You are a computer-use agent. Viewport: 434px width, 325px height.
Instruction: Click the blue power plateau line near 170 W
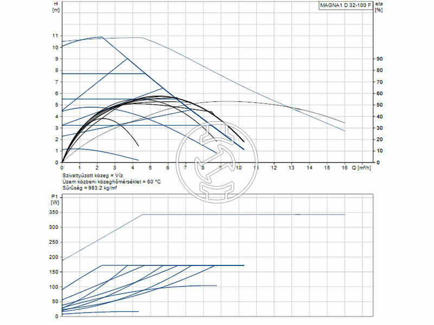pyautogui.click(x=228, y=265)
